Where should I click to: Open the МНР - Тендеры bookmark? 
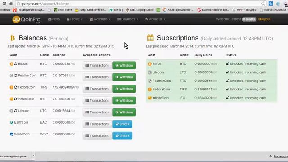click(244, 10)
